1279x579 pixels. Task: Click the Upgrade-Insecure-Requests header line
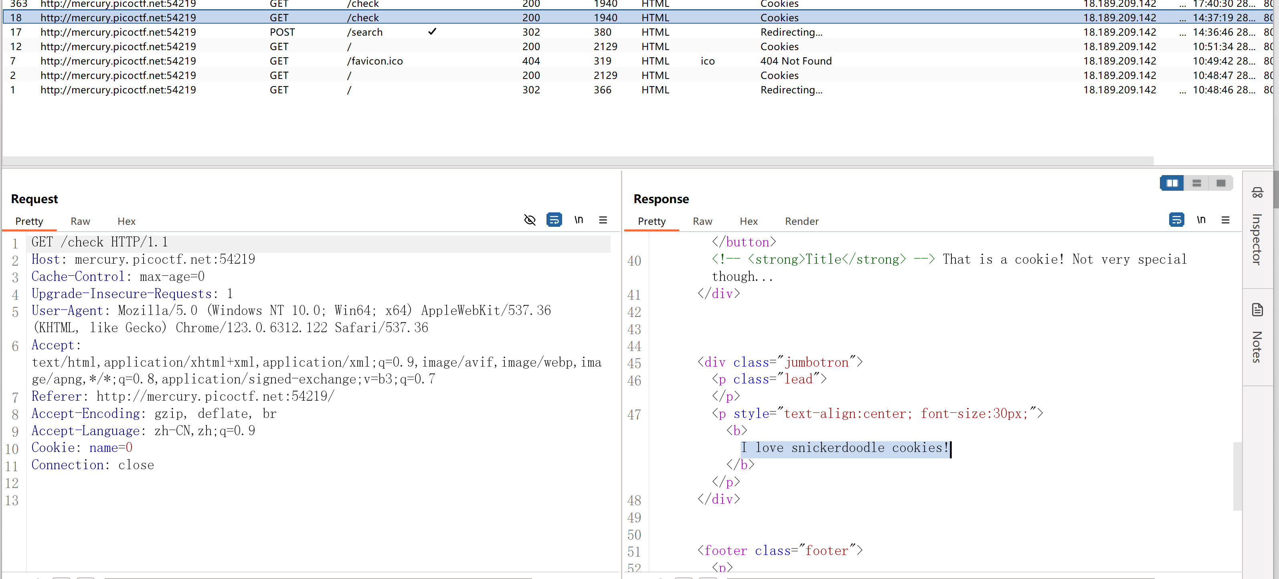pyautogui.click(x=132, y=294)
